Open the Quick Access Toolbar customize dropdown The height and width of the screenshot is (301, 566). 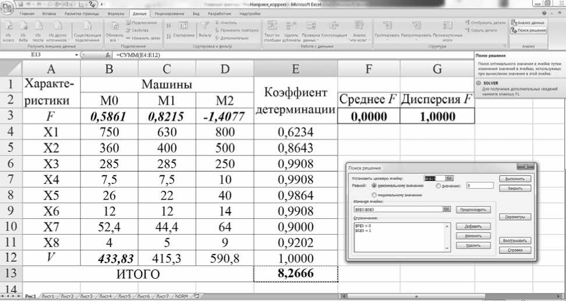tap(101, 4)
